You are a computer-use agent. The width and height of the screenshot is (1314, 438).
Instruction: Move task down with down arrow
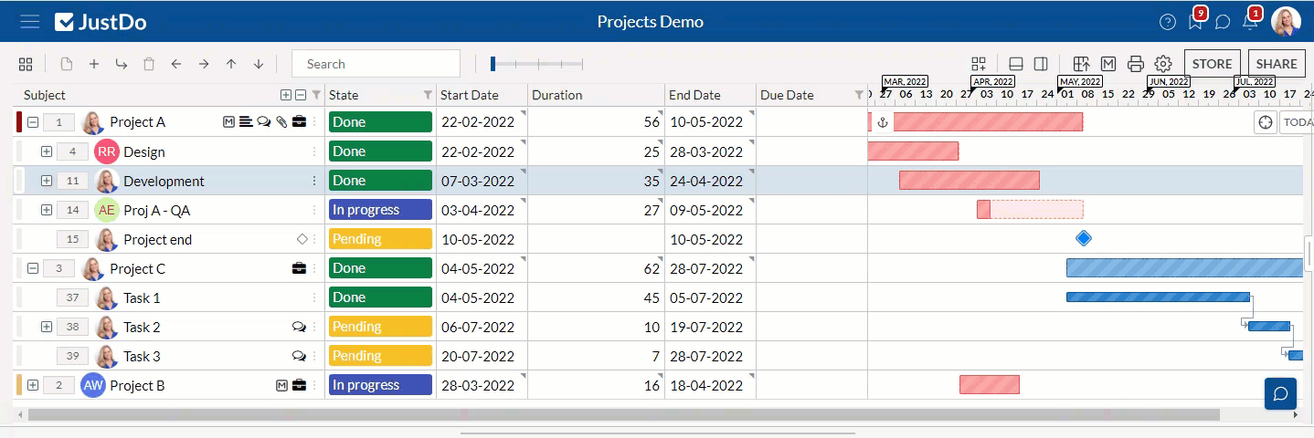click(259, 64)
